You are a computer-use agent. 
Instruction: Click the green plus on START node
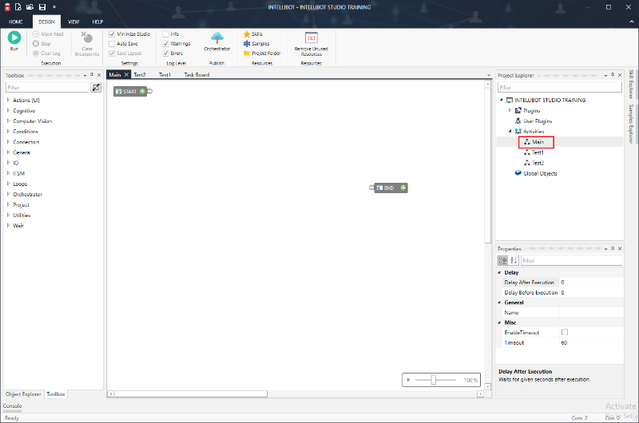pyautogui.click(x=142, y=92)
